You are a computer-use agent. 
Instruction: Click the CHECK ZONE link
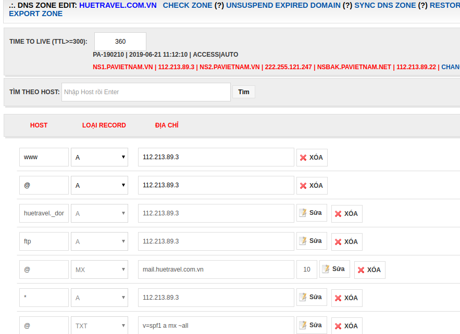[188, 5]
